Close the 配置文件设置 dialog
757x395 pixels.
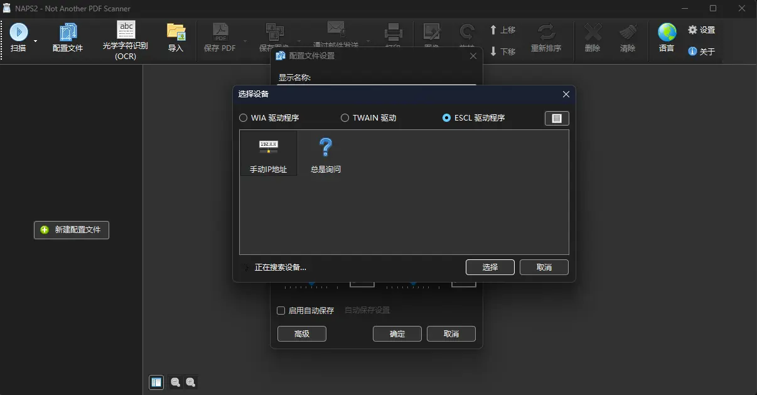coord(473,56)
